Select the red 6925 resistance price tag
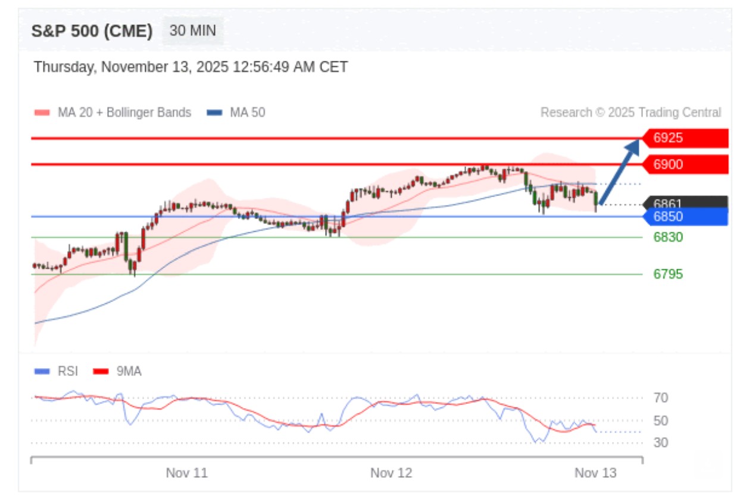This screenshot has height=504, width=743. tap(685, 138)
